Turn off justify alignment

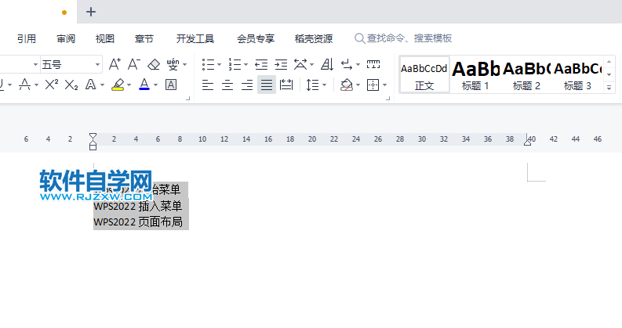267,85
